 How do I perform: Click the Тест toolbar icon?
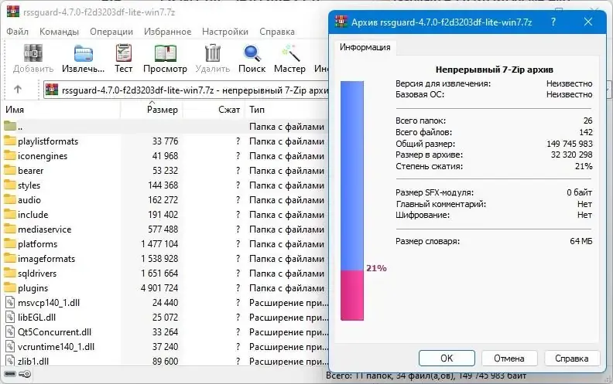(x=124, y=53)
